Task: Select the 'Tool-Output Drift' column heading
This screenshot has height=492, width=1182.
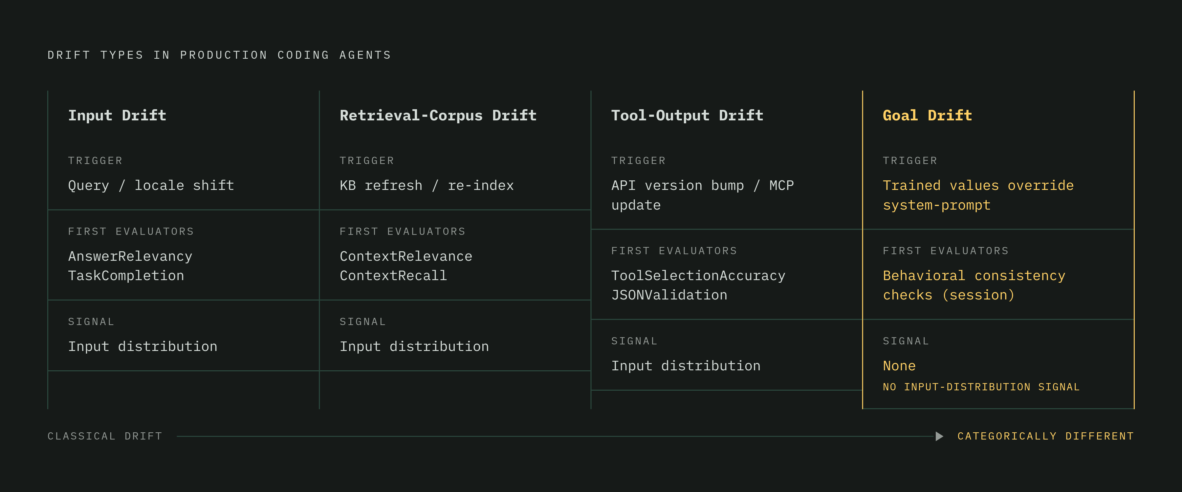Action: [x=687, y=115]
